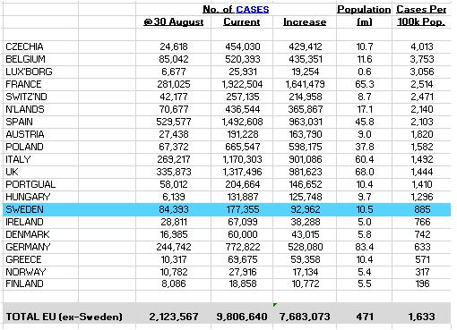The image size is (457, 330).
Task: Click the CZECHIA country cell
Action: pos(24,47)
